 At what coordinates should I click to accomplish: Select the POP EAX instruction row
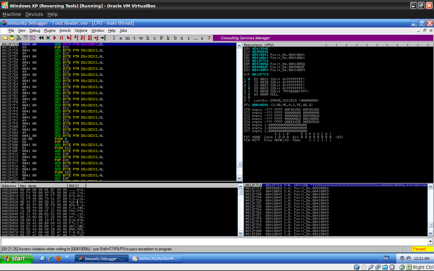(x=119, y=142)
